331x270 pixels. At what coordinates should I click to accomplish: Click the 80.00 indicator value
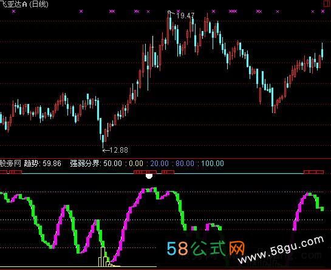[185, 164]
